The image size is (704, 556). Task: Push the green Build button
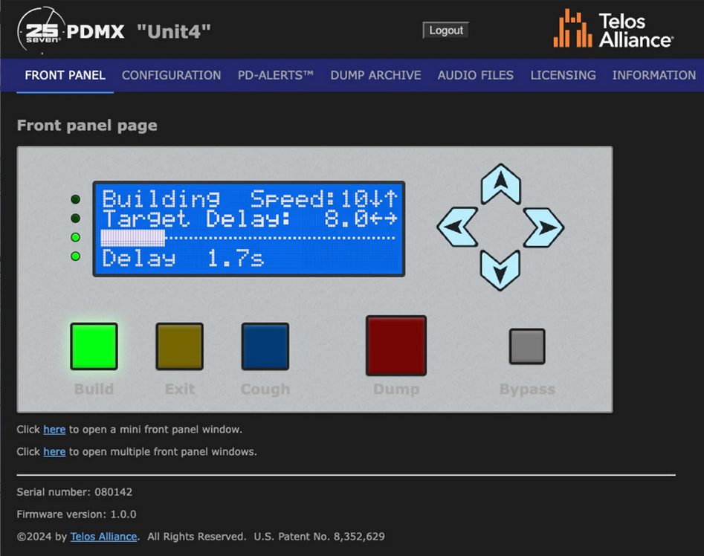[x=94, y=346]
